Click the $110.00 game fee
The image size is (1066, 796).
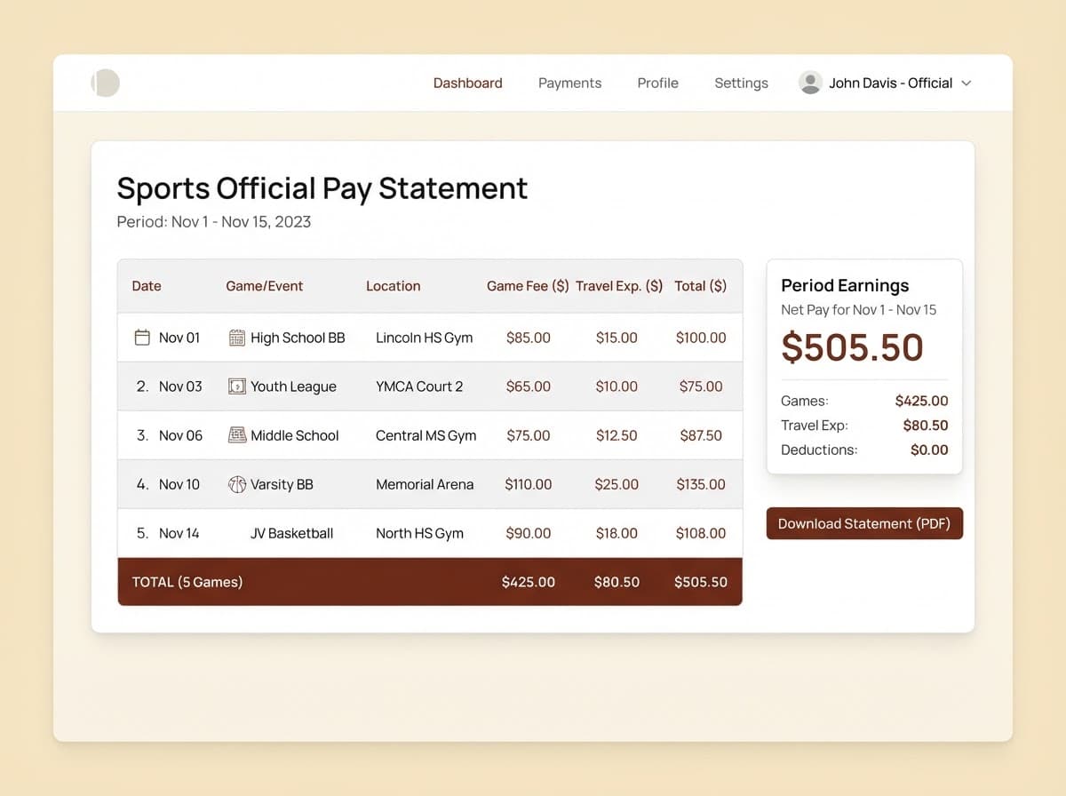(529, 484)
